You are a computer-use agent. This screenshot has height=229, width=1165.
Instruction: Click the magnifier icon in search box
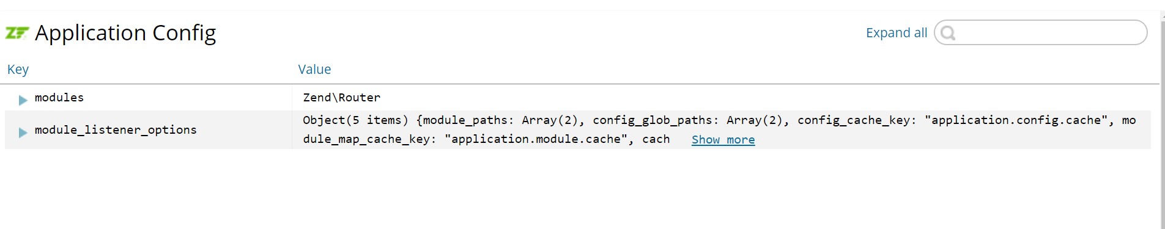948,33
